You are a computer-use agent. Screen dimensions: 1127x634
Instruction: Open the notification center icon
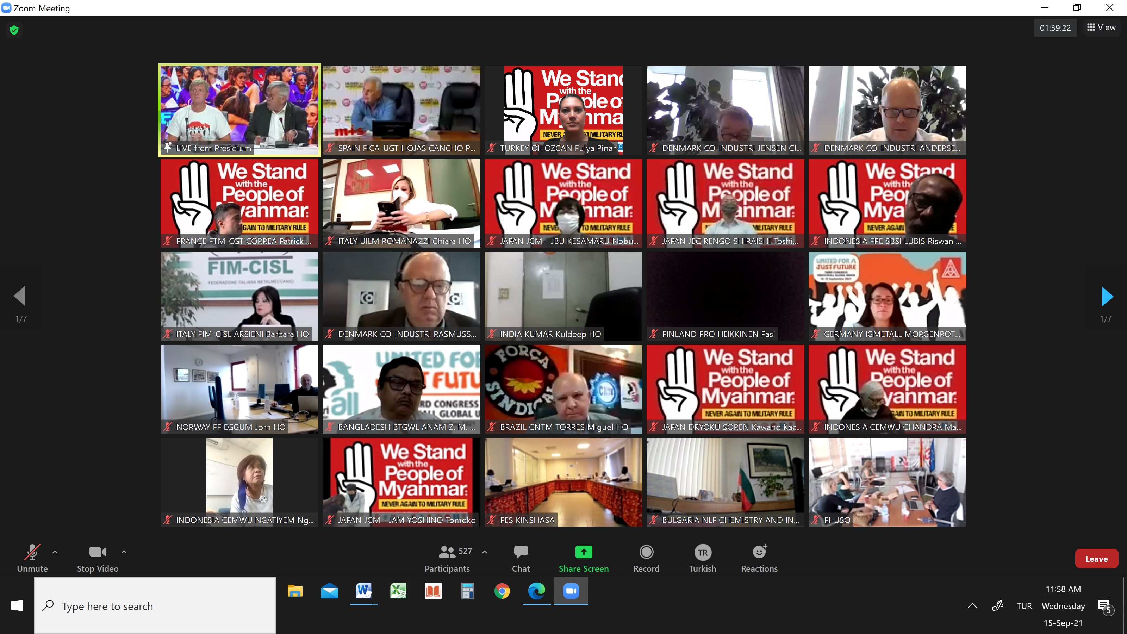pos(1105,607)
